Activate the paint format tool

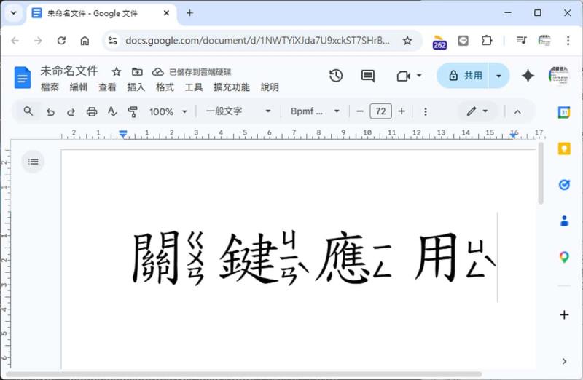[x=133, y=111]
